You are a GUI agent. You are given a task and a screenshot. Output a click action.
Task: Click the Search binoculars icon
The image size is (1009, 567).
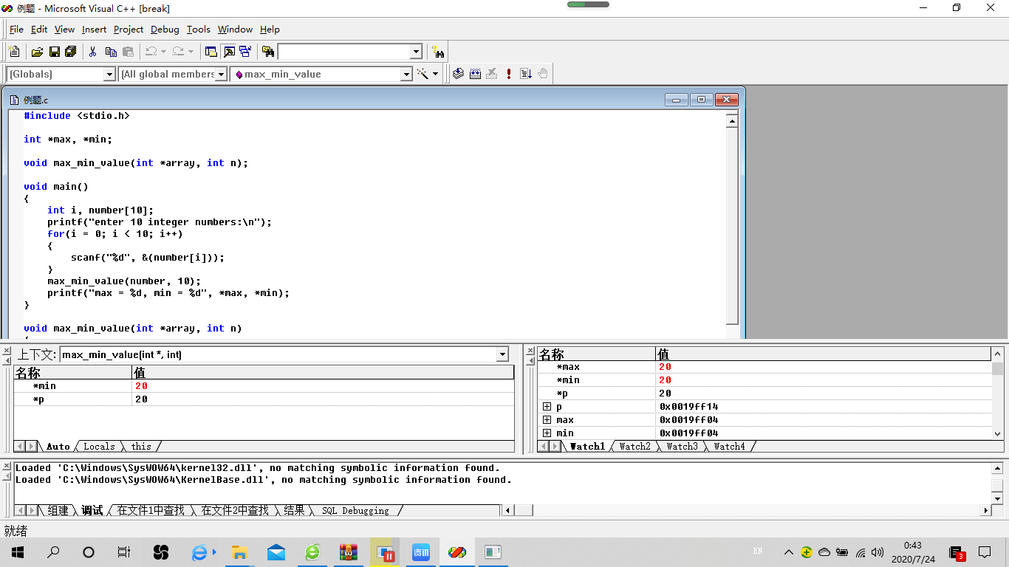point(438,52)
